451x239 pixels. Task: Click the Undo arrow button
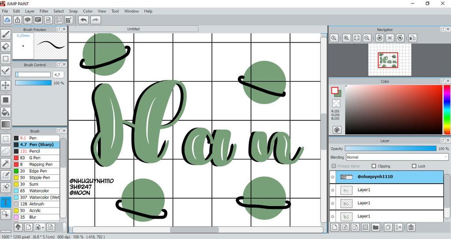[83, 20]
